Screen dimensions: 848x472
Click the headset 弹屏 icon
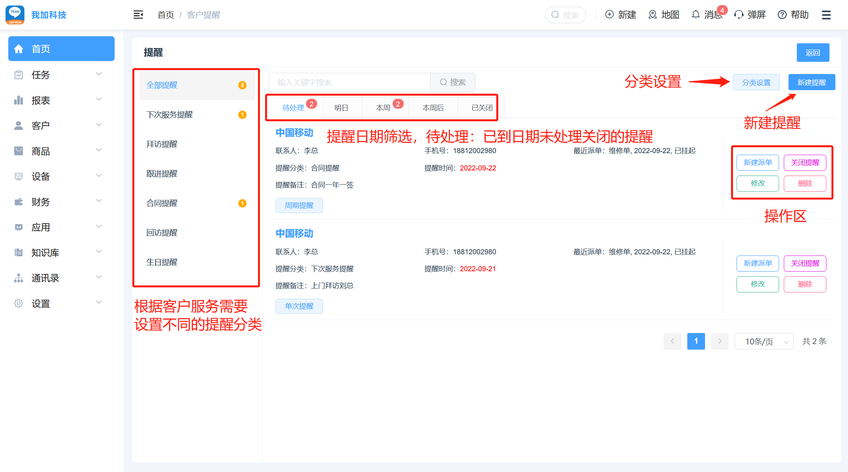tap(739, 15)
